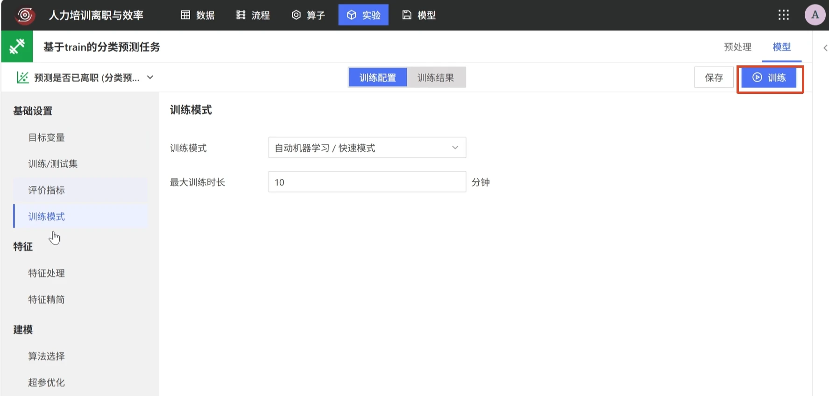This screenshot has width=829, height=396.
Task: Open 评价指标 in sidebar
Action: (x=80, y=190)
